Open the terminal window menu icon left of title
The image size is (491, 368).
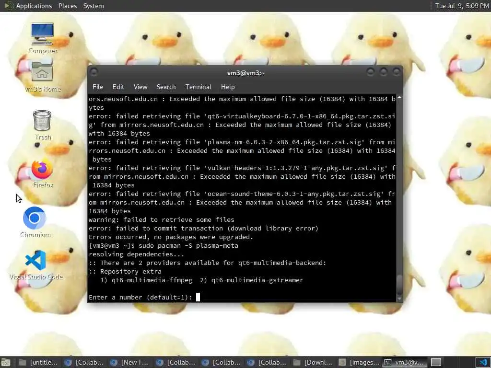(x=94, y=73)
